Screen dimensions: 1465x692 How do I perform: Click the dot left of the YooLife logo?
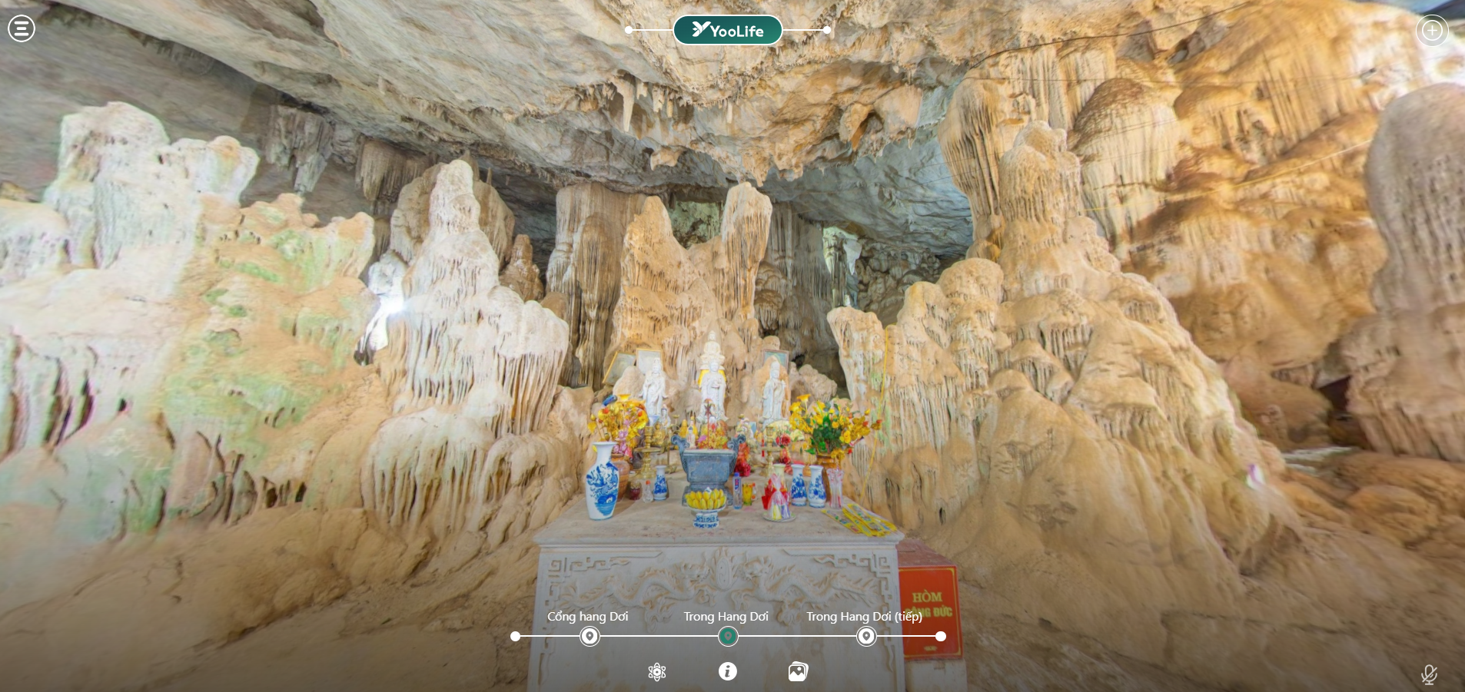(629, 30)
